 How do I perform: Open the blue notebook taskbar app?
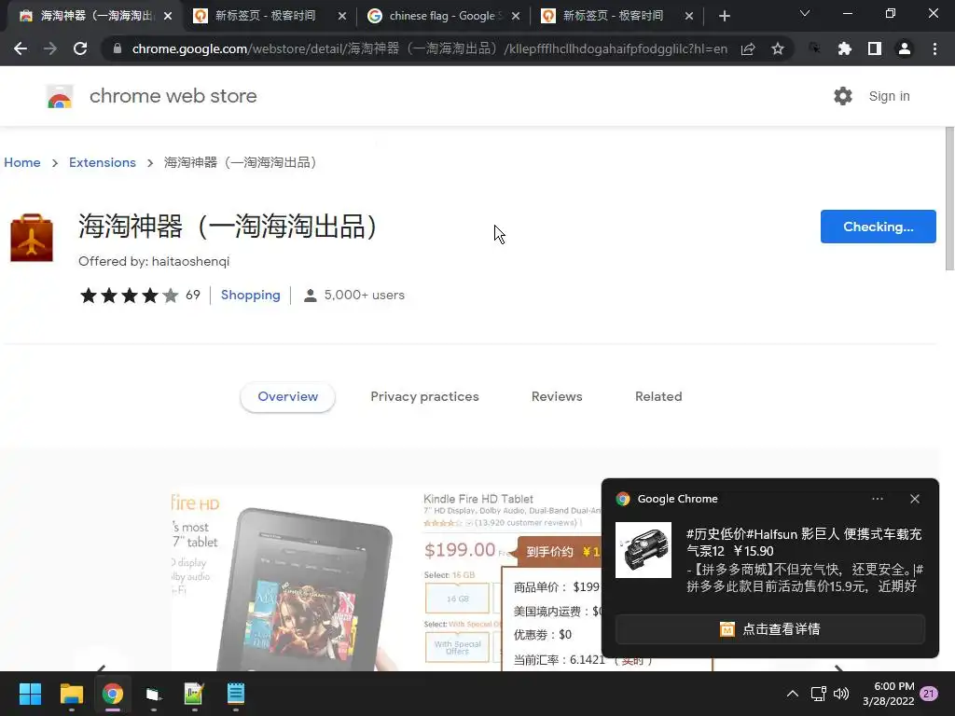tap(235, 694)
